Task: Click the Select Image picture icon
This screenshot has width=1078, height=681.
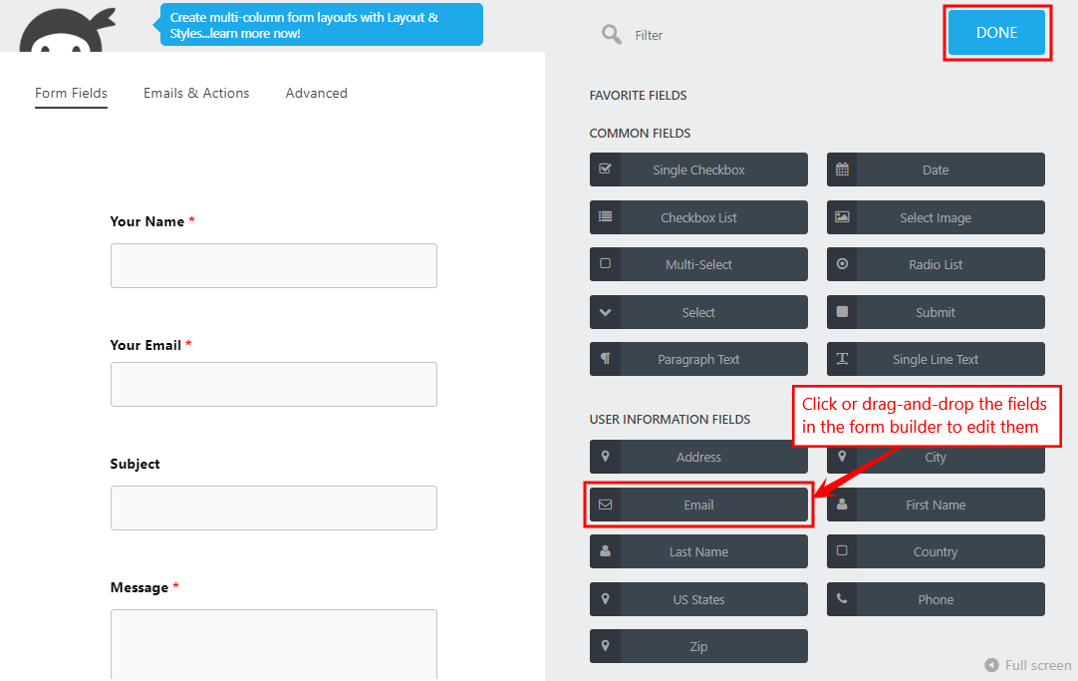Action: (842, 217)
